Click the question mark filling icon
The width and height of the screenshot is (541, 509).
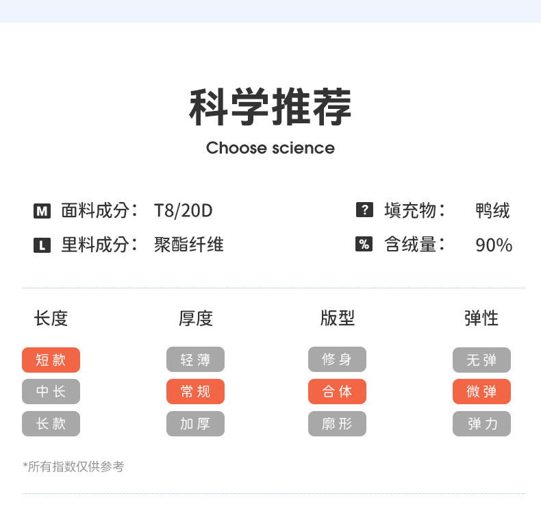coord(364,210)
